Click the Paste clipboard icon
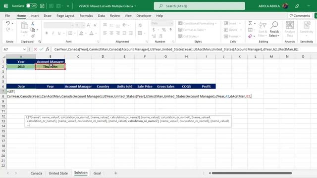This screenshot has width=317, height=178. tap(24, 26)
